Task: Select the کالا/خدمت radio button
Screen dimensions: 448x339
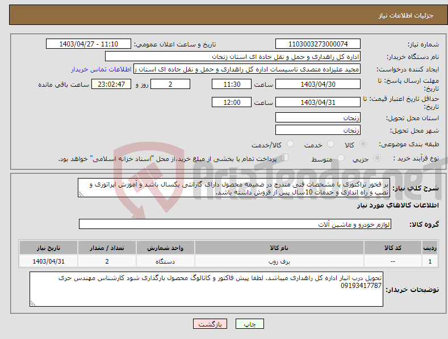Action: (x=290, y=144)
